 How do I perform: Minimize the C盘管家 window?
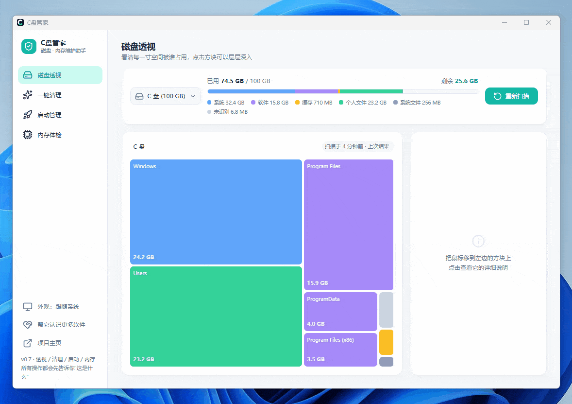pyautogui.click(x=504, y=23)
